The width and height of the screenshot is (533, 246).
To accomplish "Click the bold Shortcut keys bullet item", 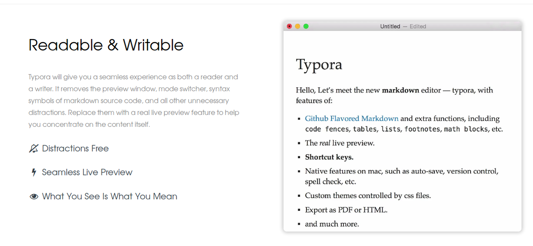I will pos(329,157).
